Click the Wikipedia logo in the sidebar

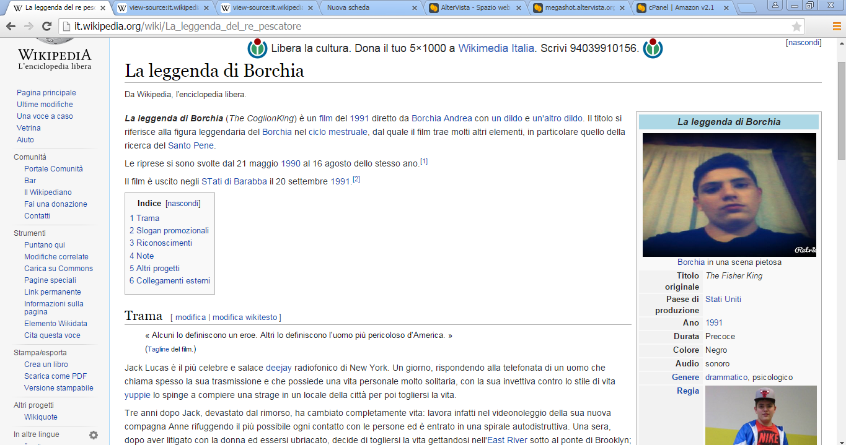pos(55,54)
